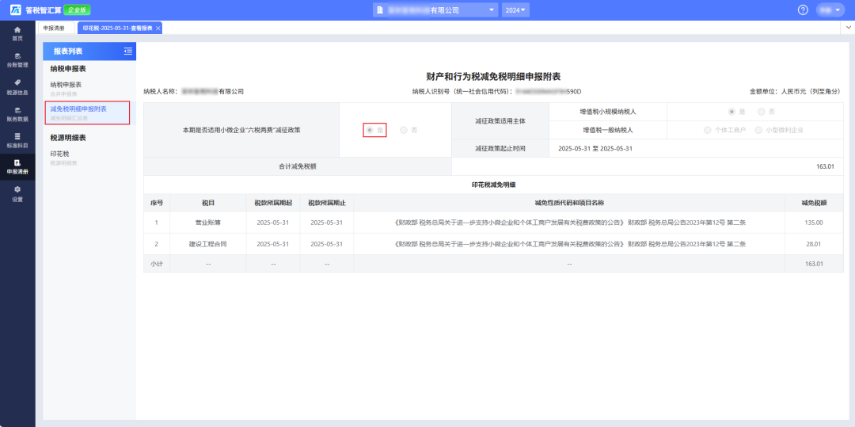Expand the tab list dropdown arrow

point(849,27)
